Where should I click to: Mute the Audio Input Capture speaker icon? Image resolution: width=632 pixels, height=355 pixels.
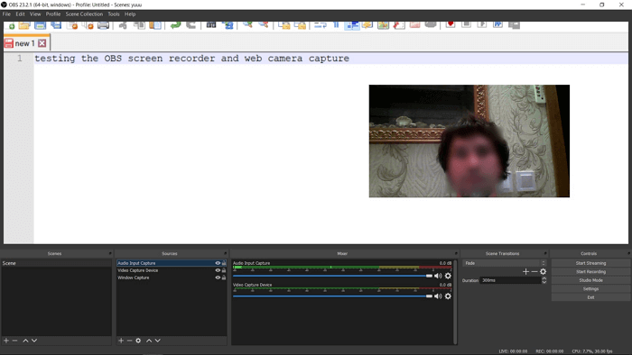tap(438, 276)
